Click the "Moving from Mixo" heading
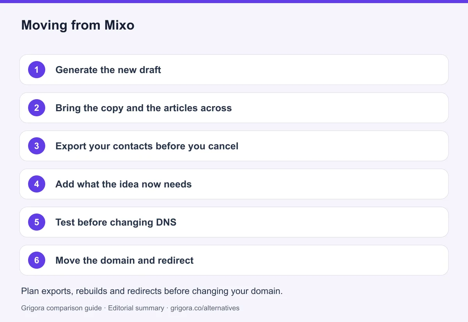The width and height of the screenshot is (468, 322). click(78, 25)
